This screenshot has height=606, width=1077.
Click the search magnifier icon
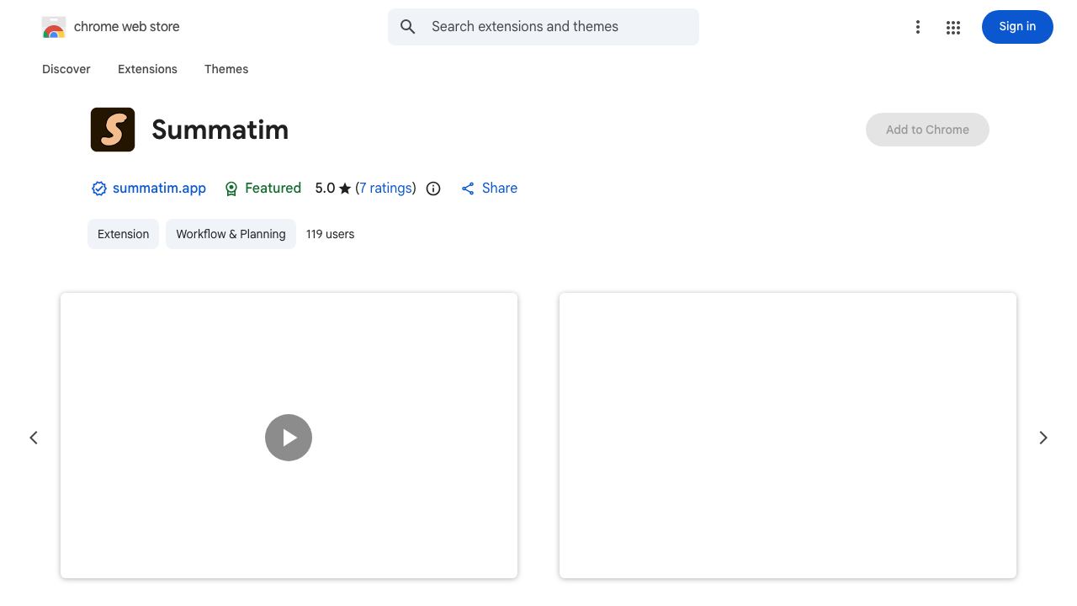tap(408, 27)
